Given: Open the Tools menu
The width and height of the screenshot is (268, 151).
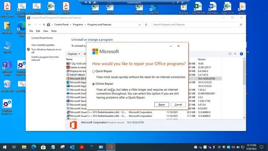Looking at the screenshot, I should coord(54,31).
